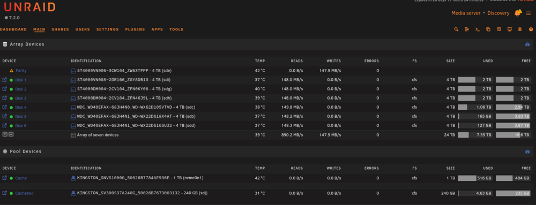This screenshot has height=205, width=536.
Task: Browse Disk 6 via its external-link icon
Action: coord(4,126)
